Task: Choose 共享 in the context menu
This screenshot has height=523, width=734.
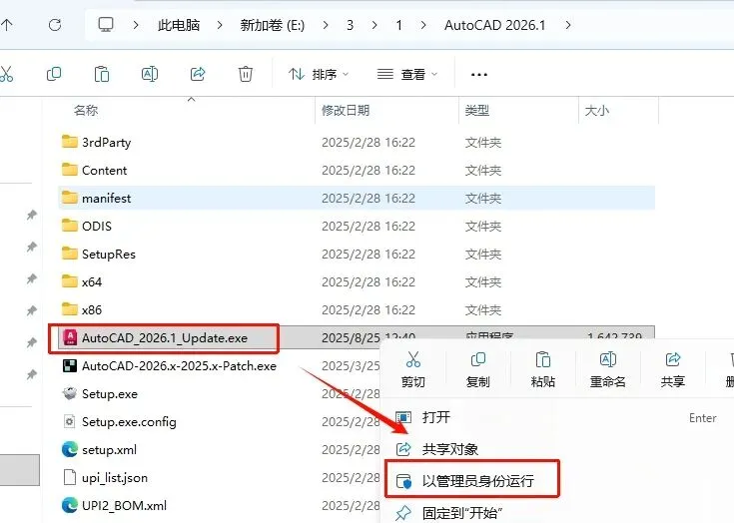Action: tap(673, 369)
